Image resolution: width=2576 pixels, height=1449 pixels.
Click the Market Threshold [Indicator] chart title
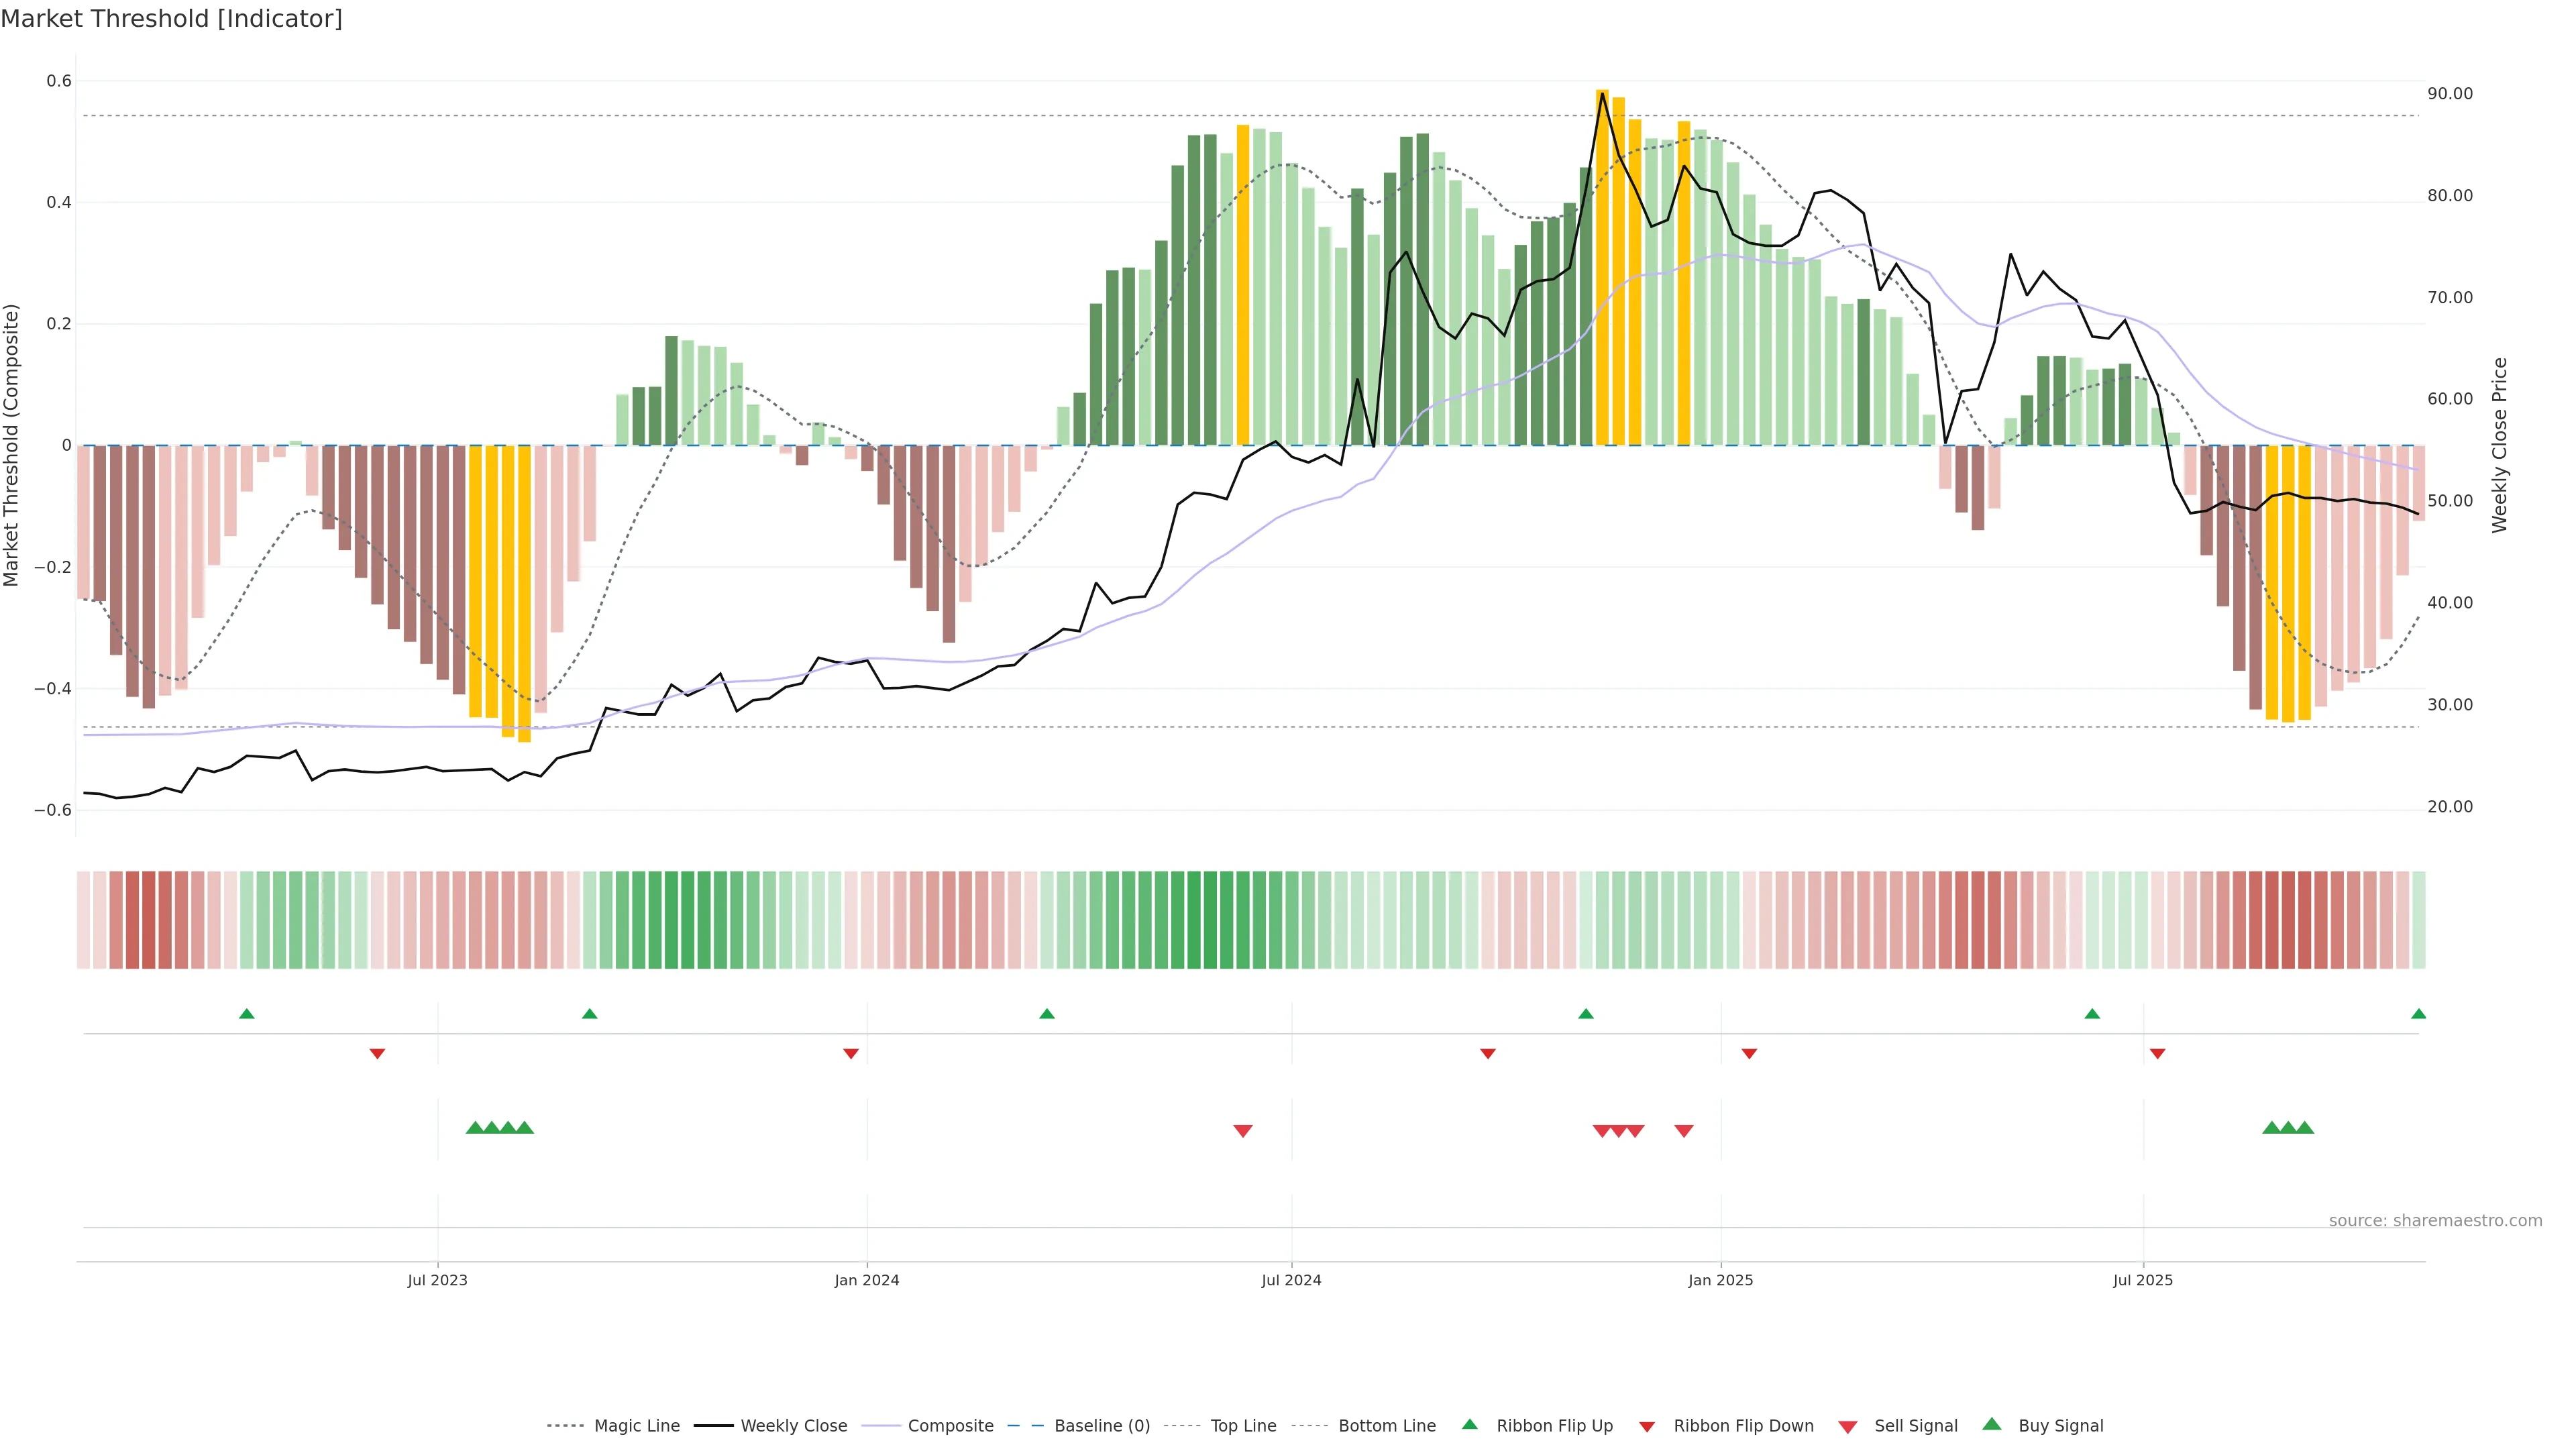point(171,19)
